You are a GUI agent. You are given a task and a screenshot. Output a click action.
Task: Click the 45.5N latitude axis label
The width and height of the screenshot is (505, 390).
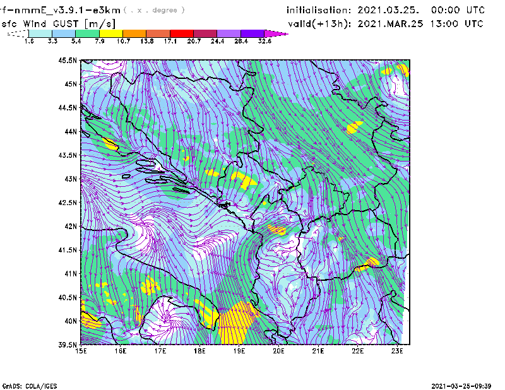pyautogui.click(x=68, y=61)
